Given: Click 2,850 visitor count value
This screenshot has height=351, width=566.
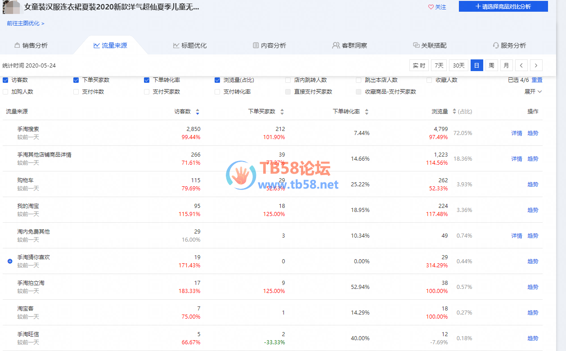Looking at the screenshot, I should coord(193,129).
